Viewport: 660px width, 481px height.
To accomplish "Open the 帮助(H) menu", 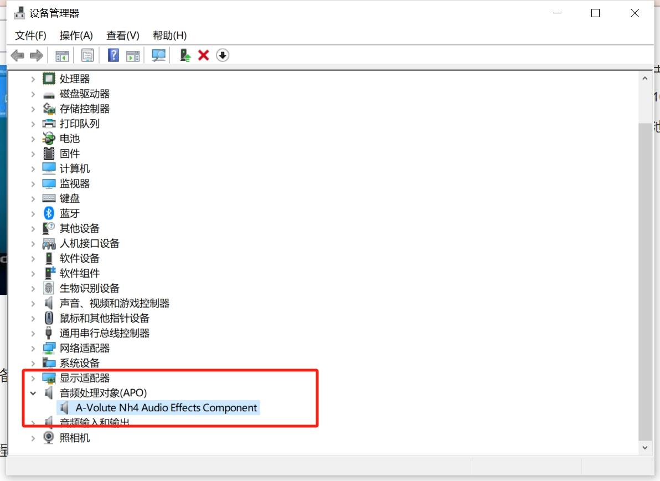I will pyautogui.click(x=169, y=35).
